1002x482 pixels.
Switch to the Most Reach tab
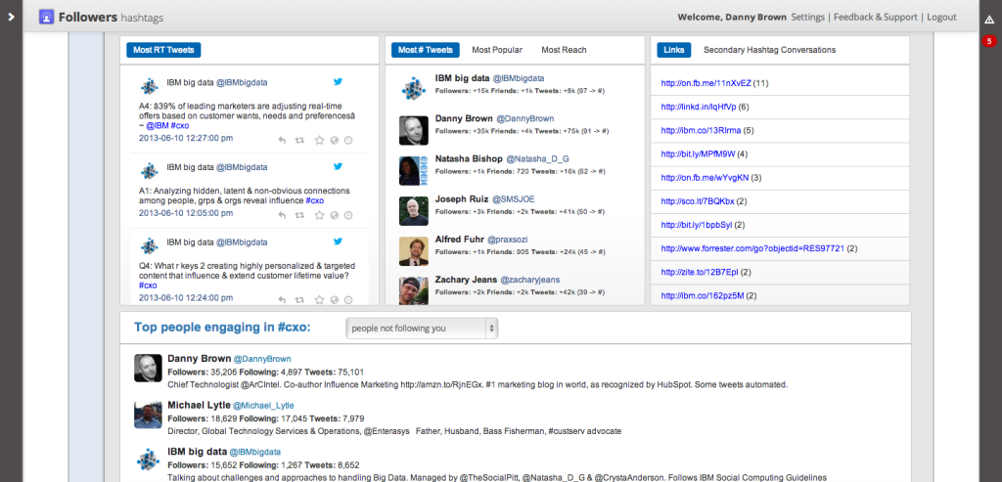pyautogui.click(x=564, y=50)
